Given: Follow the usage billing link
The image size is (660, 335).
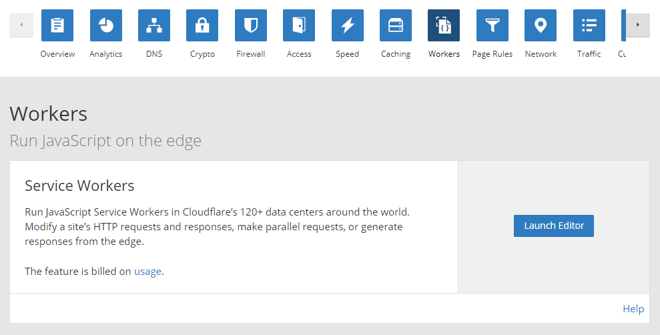Looking at the screenshot, I should point(147,272).
